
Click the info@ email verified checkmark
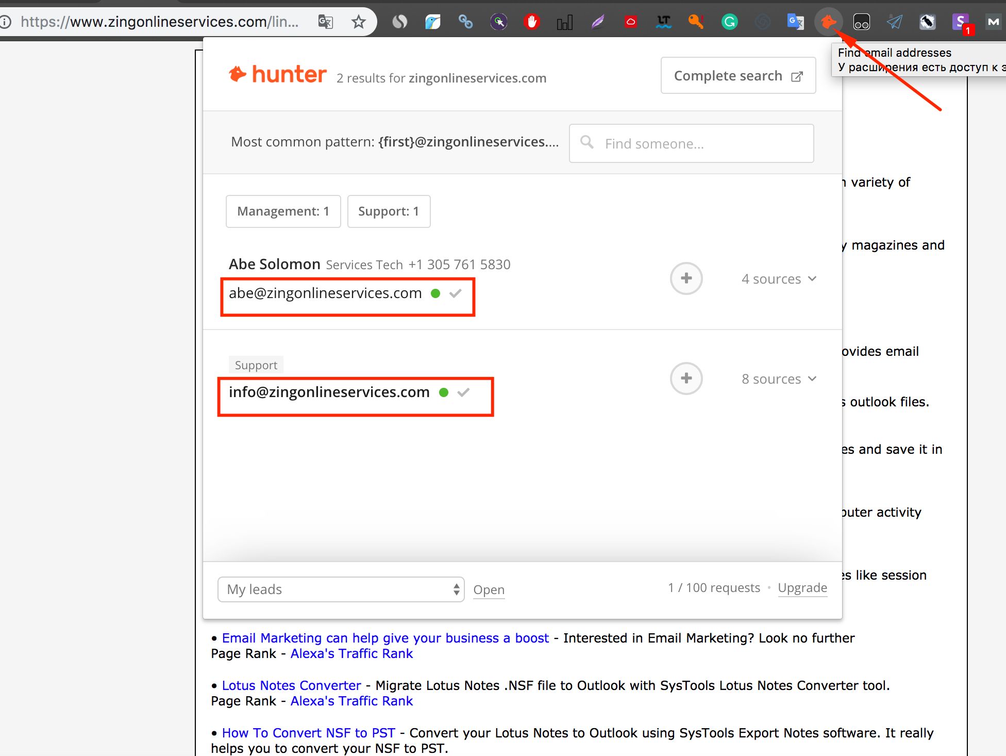(463, 392)
